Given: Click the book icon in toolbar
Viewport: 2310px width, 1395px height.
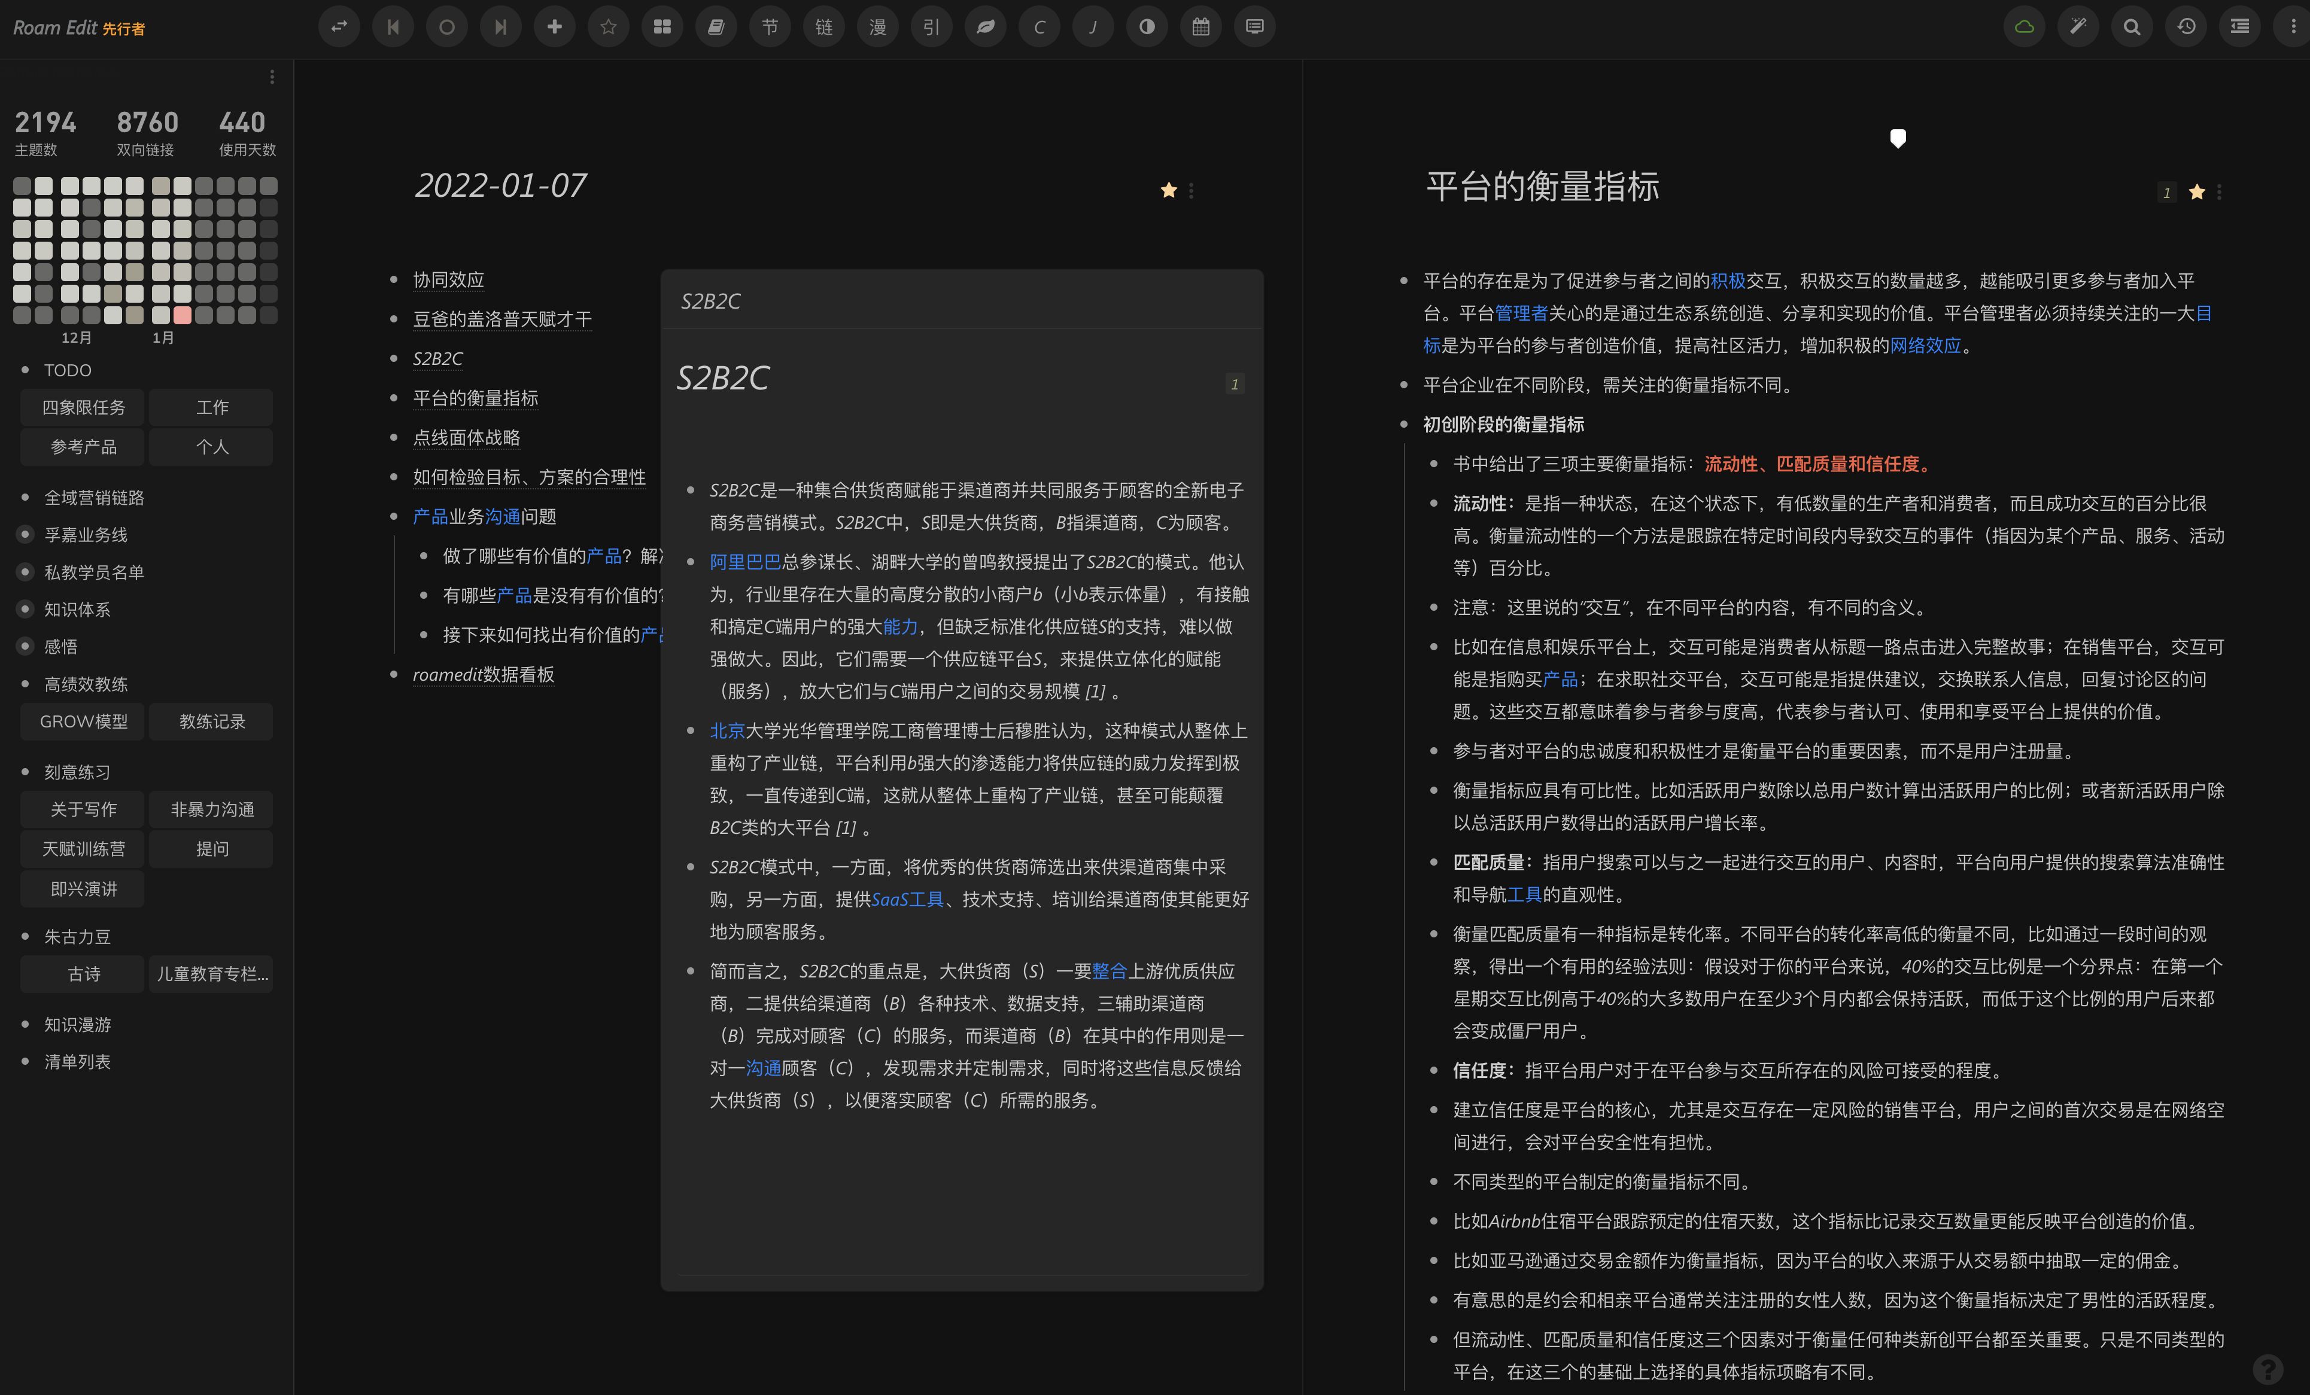Looking at the screenshot, I should 716,27.
